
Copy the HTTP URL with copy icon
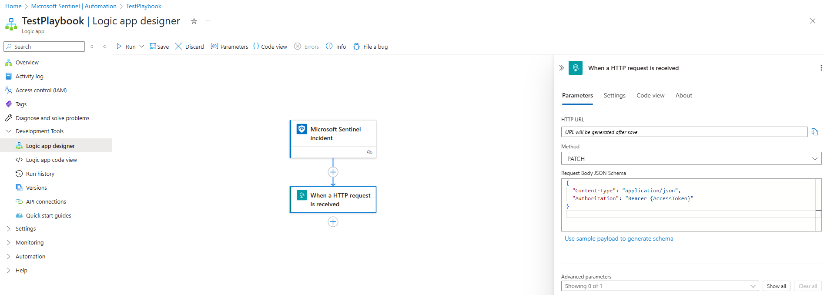point(815,132)
